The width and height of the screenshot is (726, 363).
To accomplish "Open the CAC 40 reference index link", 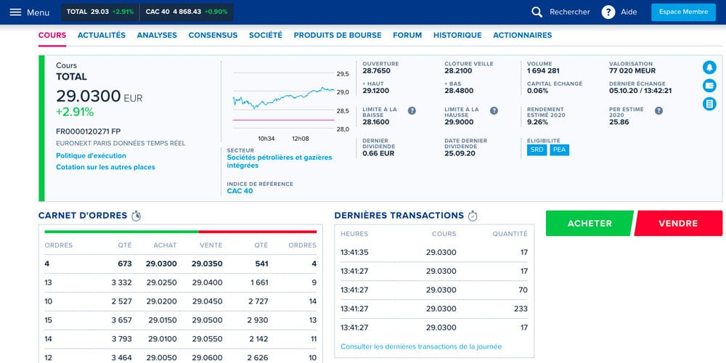I will pyautogui.click(x=240, y=191).
